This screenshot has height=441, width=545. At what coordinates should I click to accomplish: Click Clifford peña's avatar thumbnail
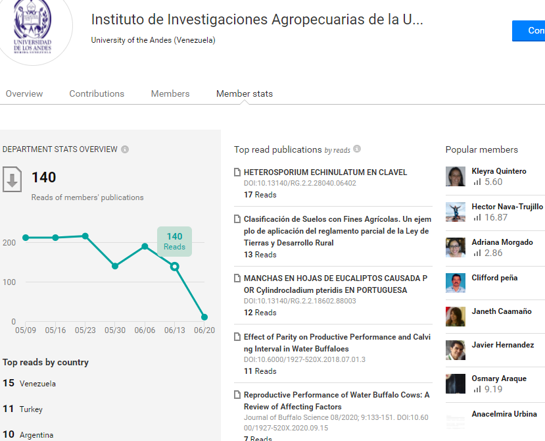[x=456, y=282]
